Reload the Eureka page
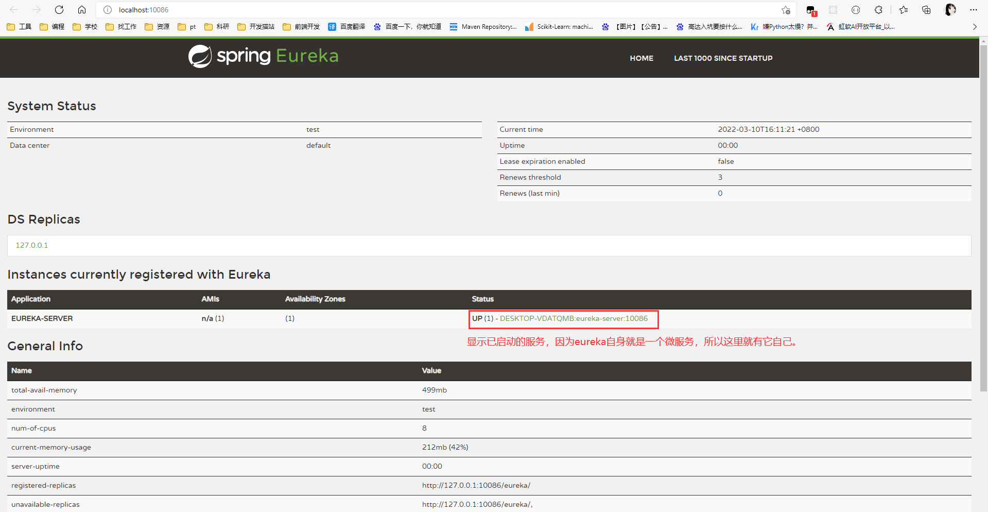Image resolution: width=988 pixels, height=512 pixels. point(59,10)
